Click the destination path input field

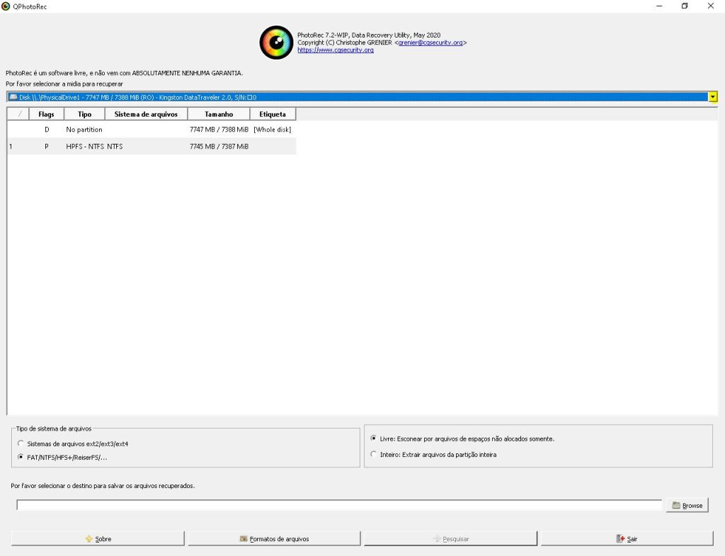click(x=340, y=505)
